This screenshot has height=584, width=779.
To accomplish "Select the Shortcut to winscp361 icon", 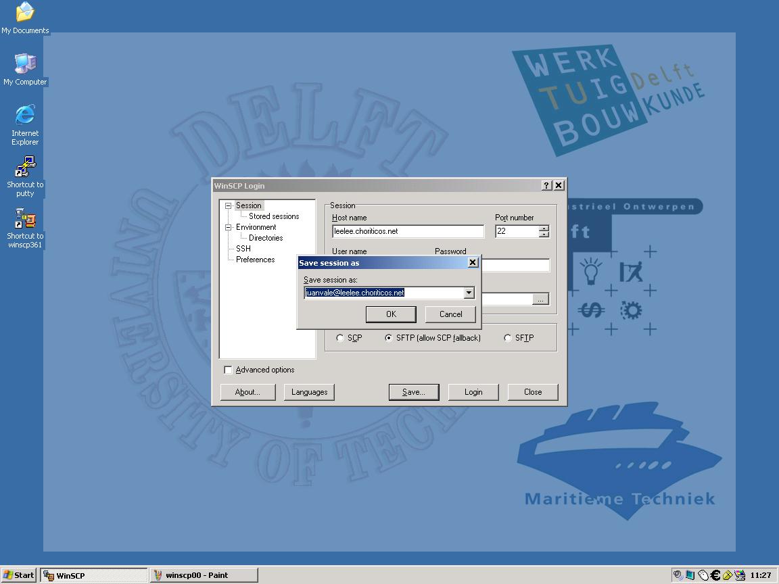I will pyautogui.click(x=25, y=228).
